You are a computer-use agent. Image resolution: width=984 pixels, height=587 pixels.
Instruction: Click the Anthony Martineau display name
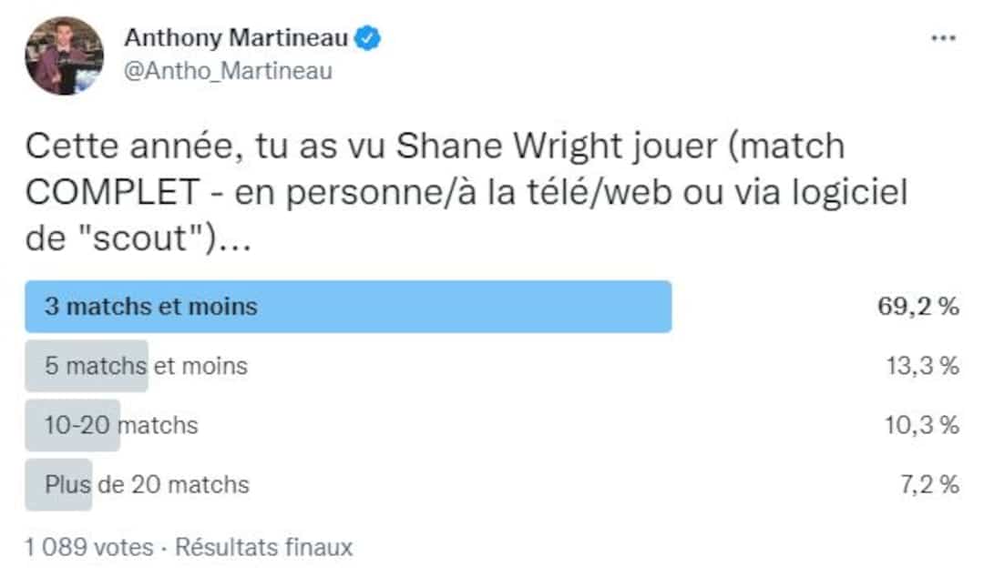coord(236,37)
